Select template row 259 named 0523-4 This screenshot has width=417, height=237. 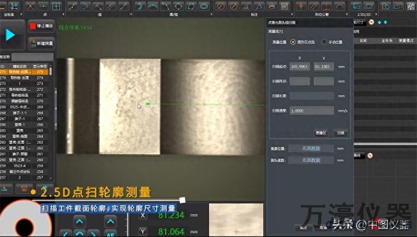point(24,166)
